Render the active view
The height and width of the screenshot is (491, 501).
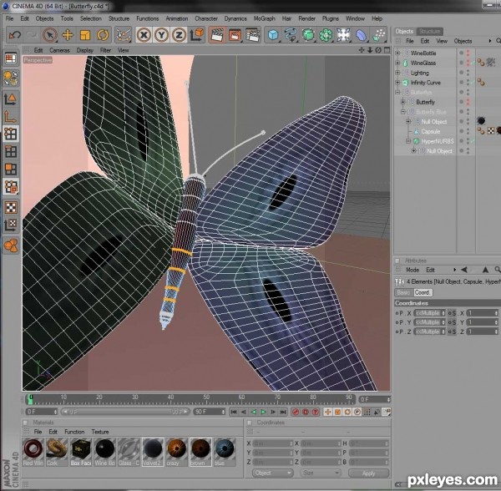coord(217,35)
